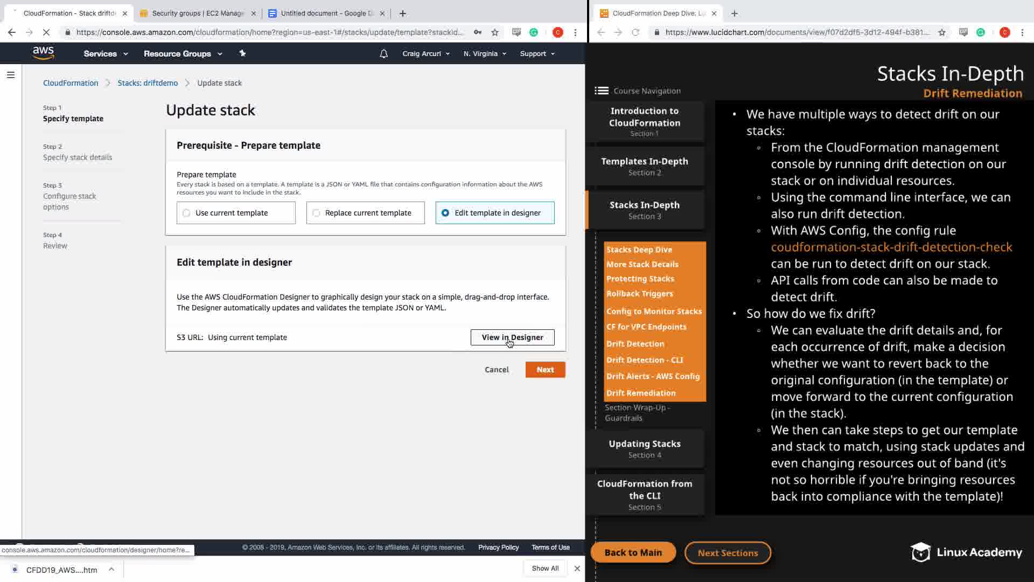The height and width of the screenshot is (582, 1034).
Task: Bookmark the AWS page with star icon
Action: pos(495,32)
